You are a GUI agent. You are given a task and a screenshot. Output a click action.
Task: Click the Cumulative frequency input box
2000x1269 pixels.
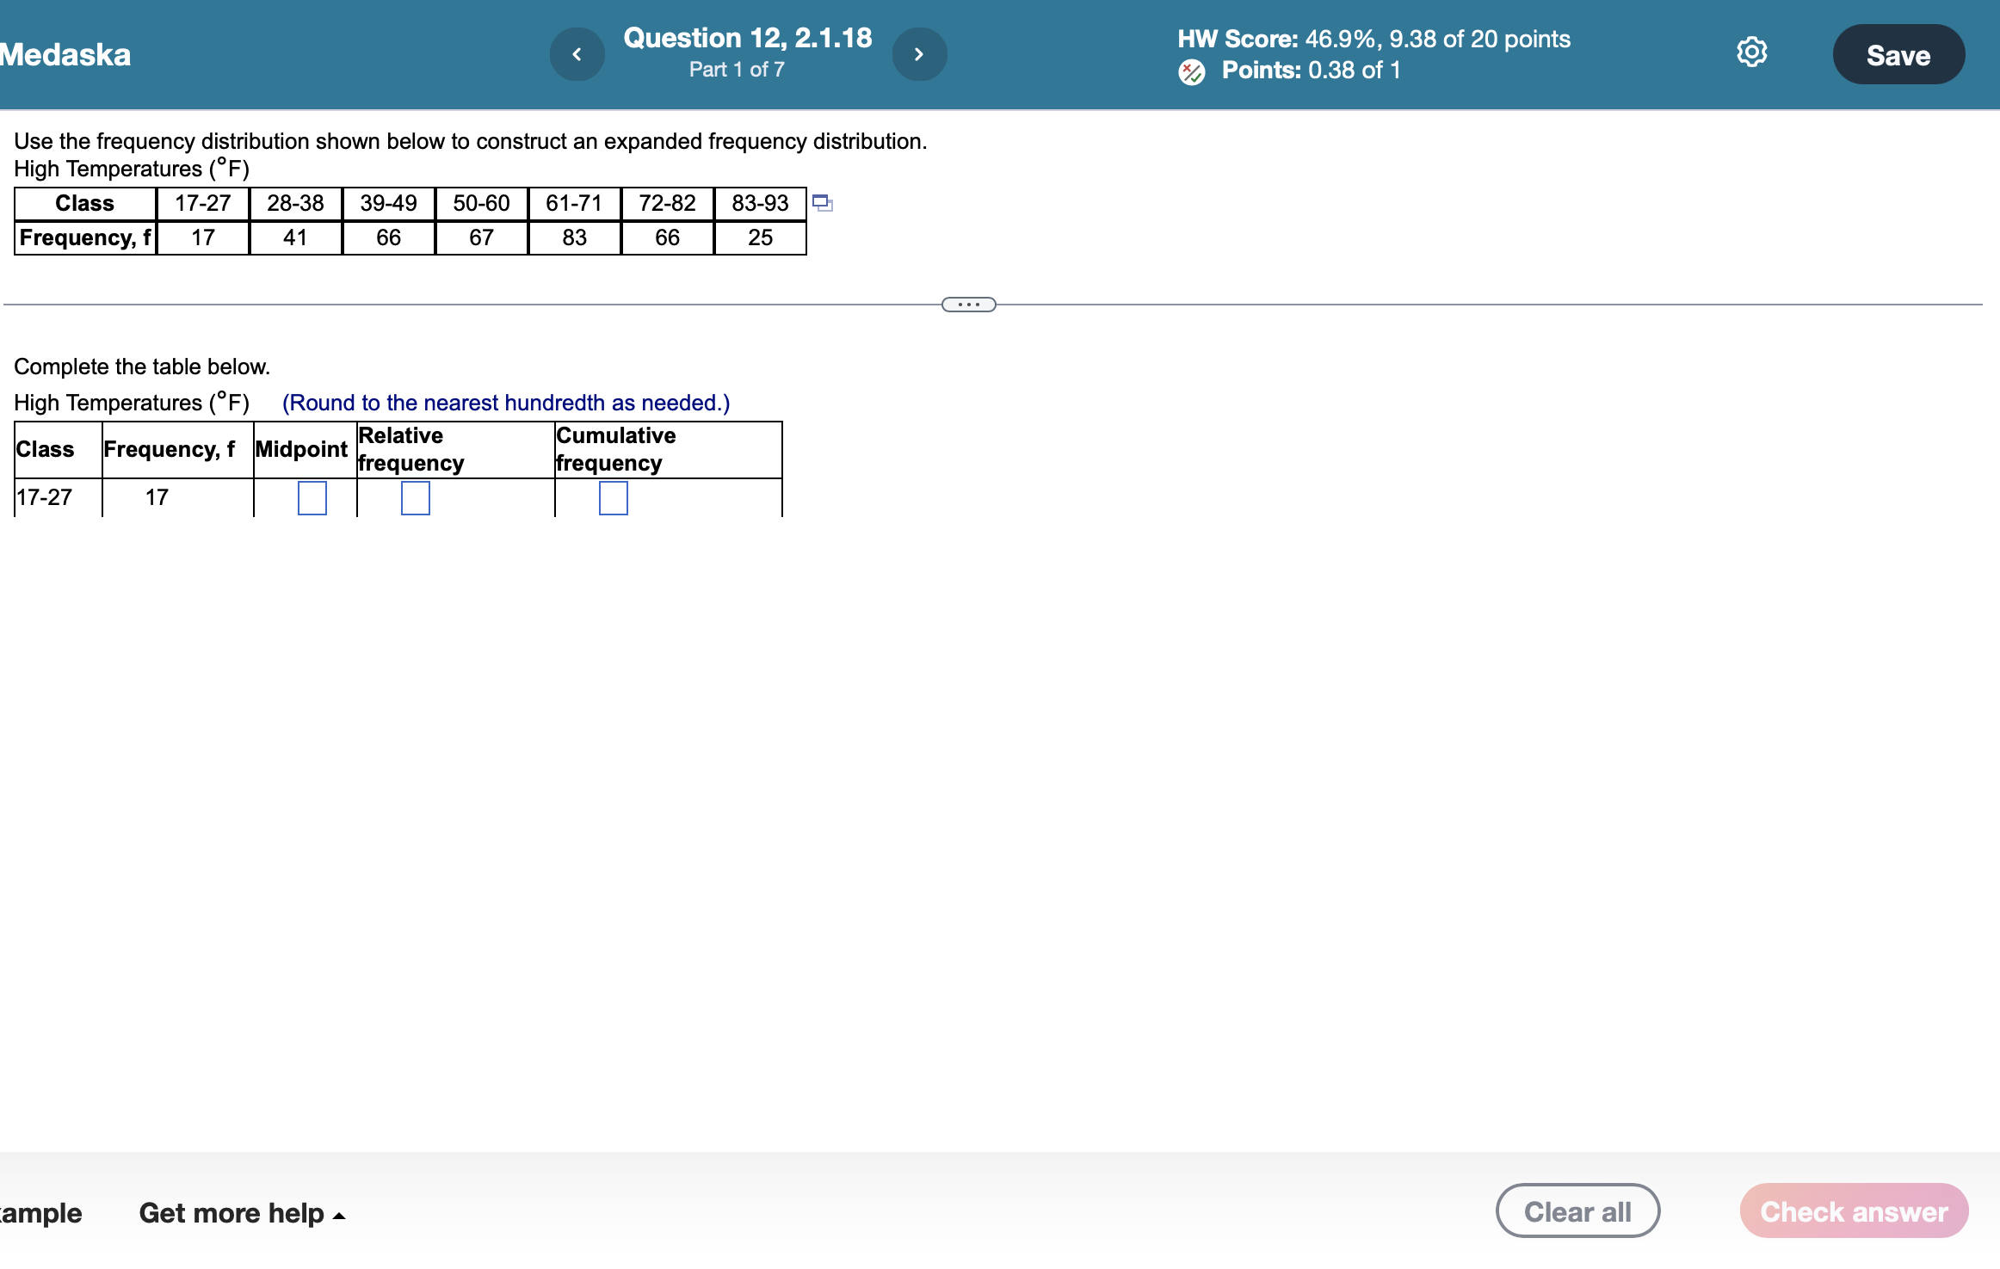[613, 498]
